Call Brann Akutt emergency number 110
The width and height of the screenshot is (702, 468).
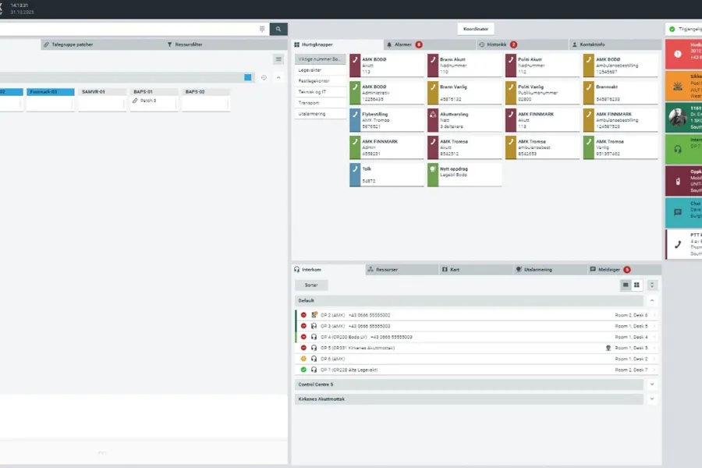(463, 65)
